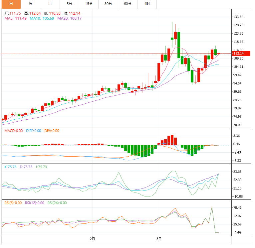The width and height of the screenshot is (255, 248).
Task: Click the 2月 marker on time axis
Action: point(93,239)
